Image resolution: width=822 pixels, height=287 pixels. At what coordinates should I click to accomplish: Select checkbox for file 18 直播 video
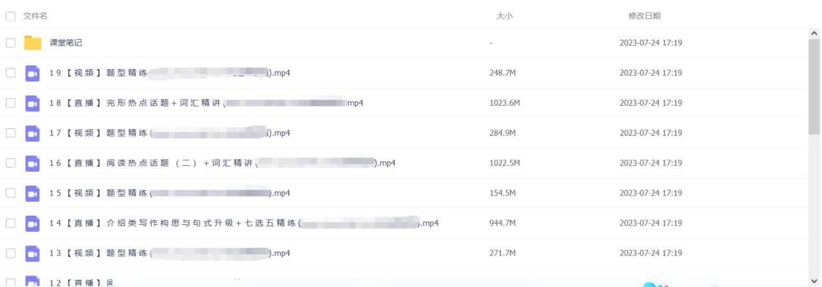click(x=10, y=103)
